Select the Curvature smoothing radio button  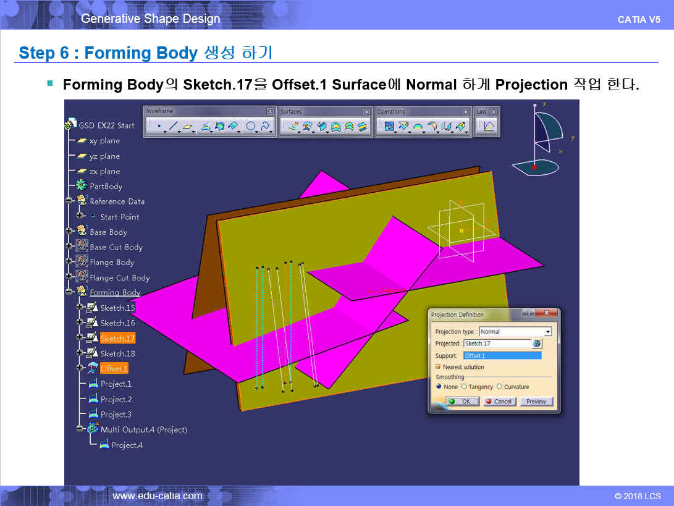(x=500, y=387)
